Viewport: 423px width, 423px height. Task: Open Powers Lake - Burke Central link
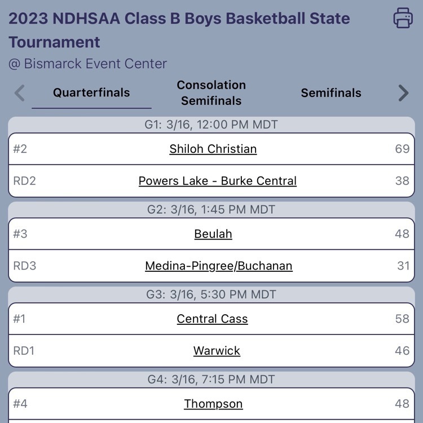217,181
